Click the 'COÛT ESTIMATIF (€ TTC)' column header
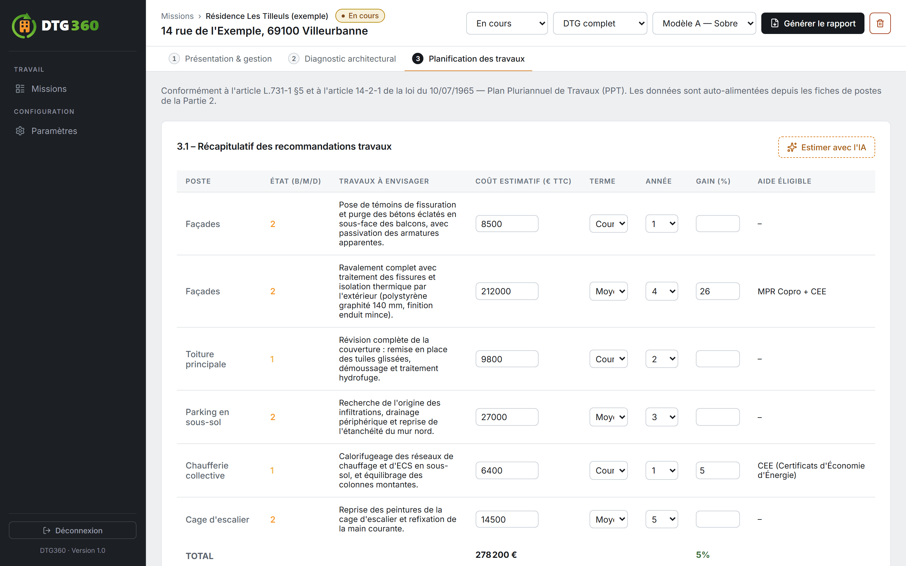This screenshot has width=906, height=566. click(523, 181)
